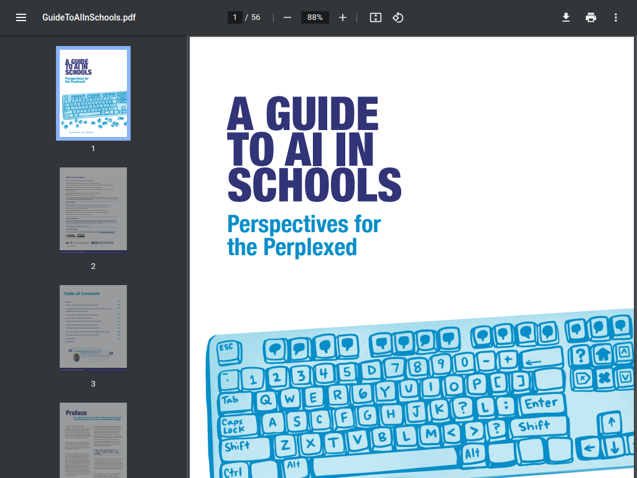
Task: Open the Table of Contents page thumbnail
Action: click(93, 326)
